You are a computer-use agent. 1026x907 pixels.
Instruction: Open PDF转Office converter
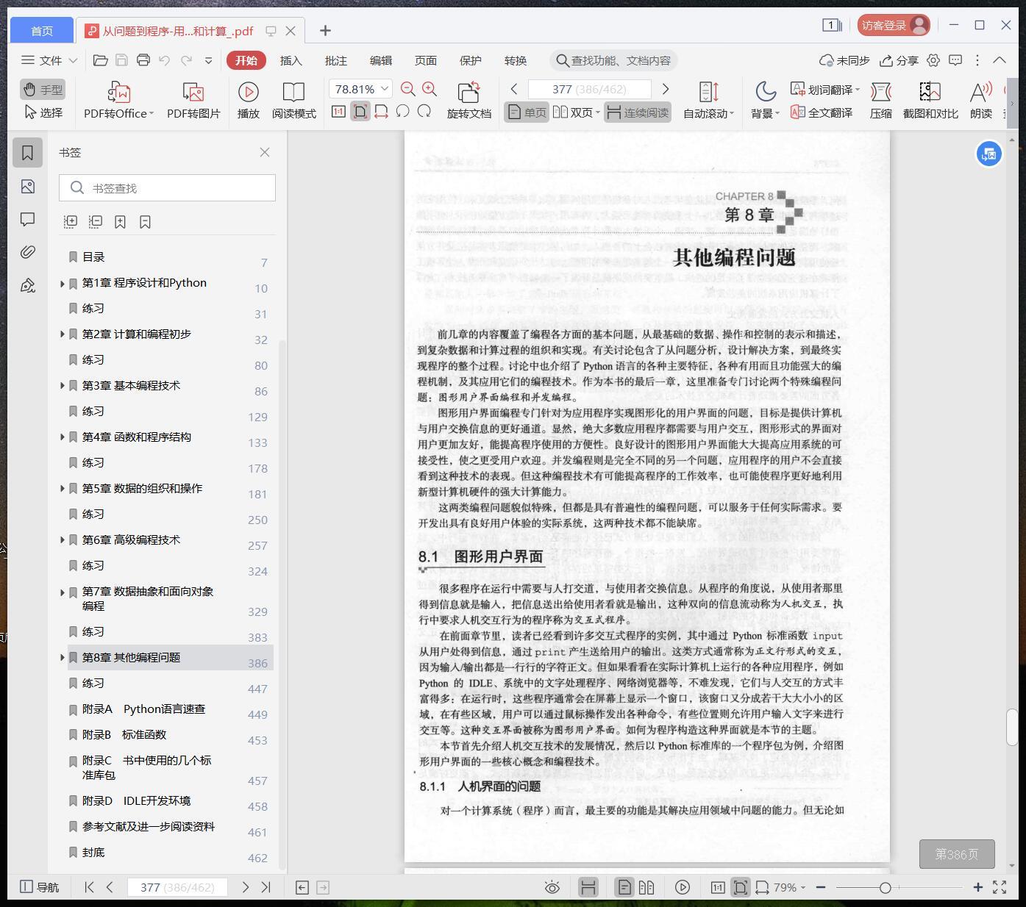tap(118, 100)
